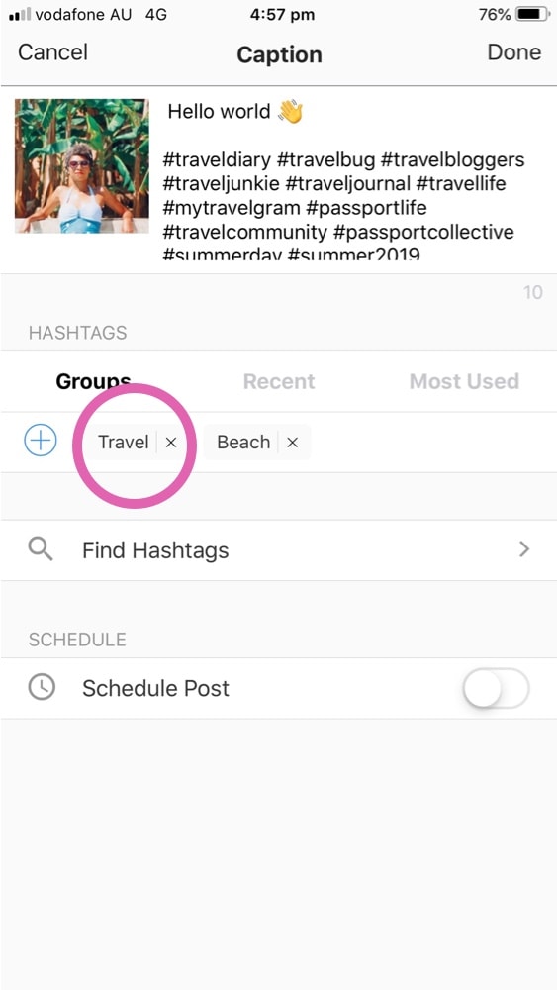Remove the Travel hashtag group
This screenshot has width=557, height=990.
170,443
